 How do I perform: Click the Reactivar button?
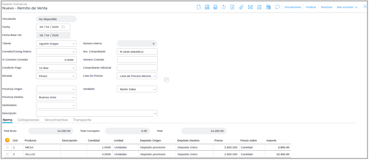[x=327, y=7]
